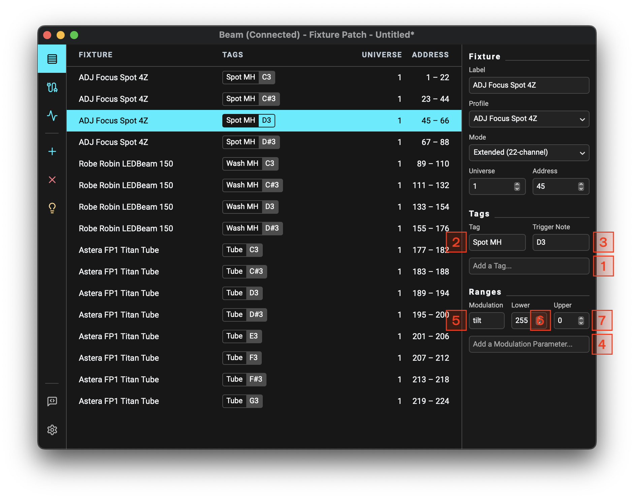This screenshot has height=499, width=634.
Task: Select Astera FP1 Titan Tube at 219 – 224
Action: pyautogui.click(x=264, y=401)
